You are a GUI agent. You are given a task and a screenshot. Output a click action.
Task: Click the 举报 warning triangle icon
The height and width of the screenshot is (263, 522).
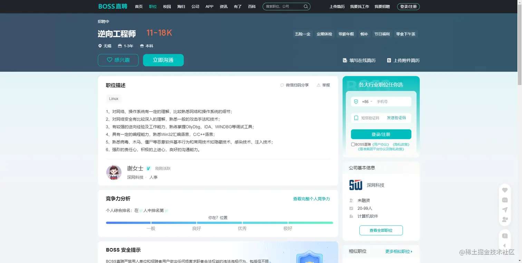318,85
